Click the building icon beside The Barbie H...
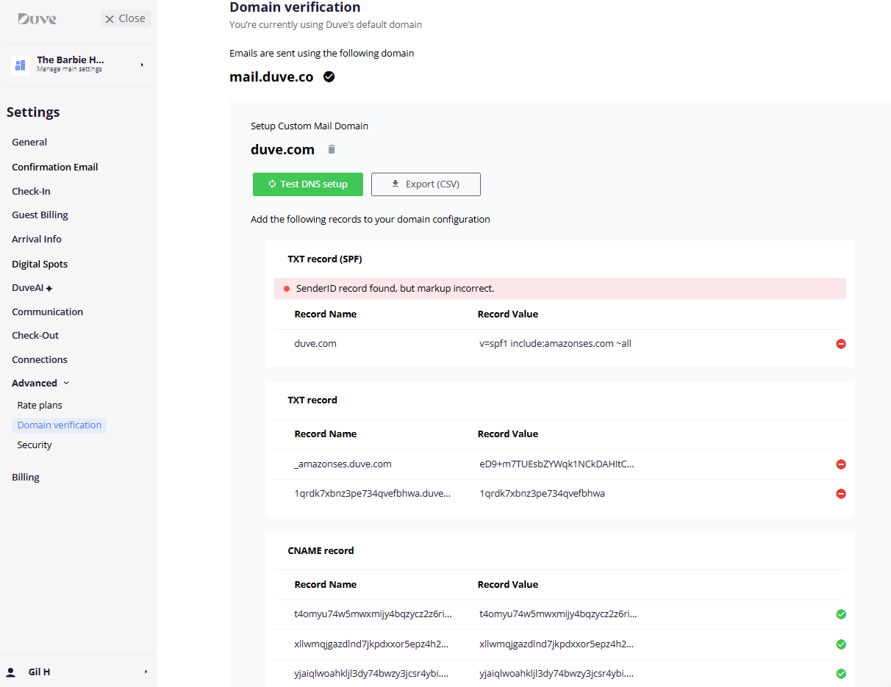 point(20,65)
